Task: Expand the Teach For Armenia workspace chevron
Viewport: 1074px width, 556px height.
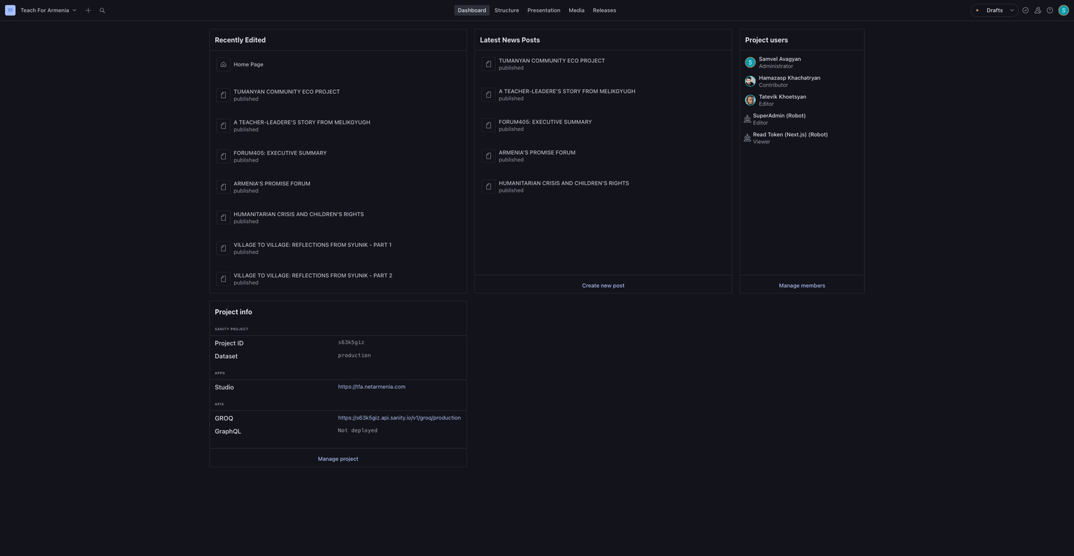Action: (74, 10)
